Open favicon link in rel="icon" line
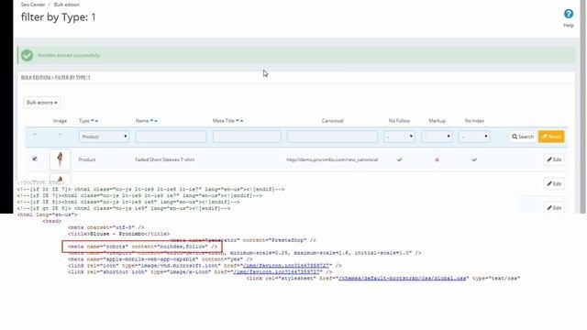Viewport: 587px width, 330px height. click(x=286, y=266)
